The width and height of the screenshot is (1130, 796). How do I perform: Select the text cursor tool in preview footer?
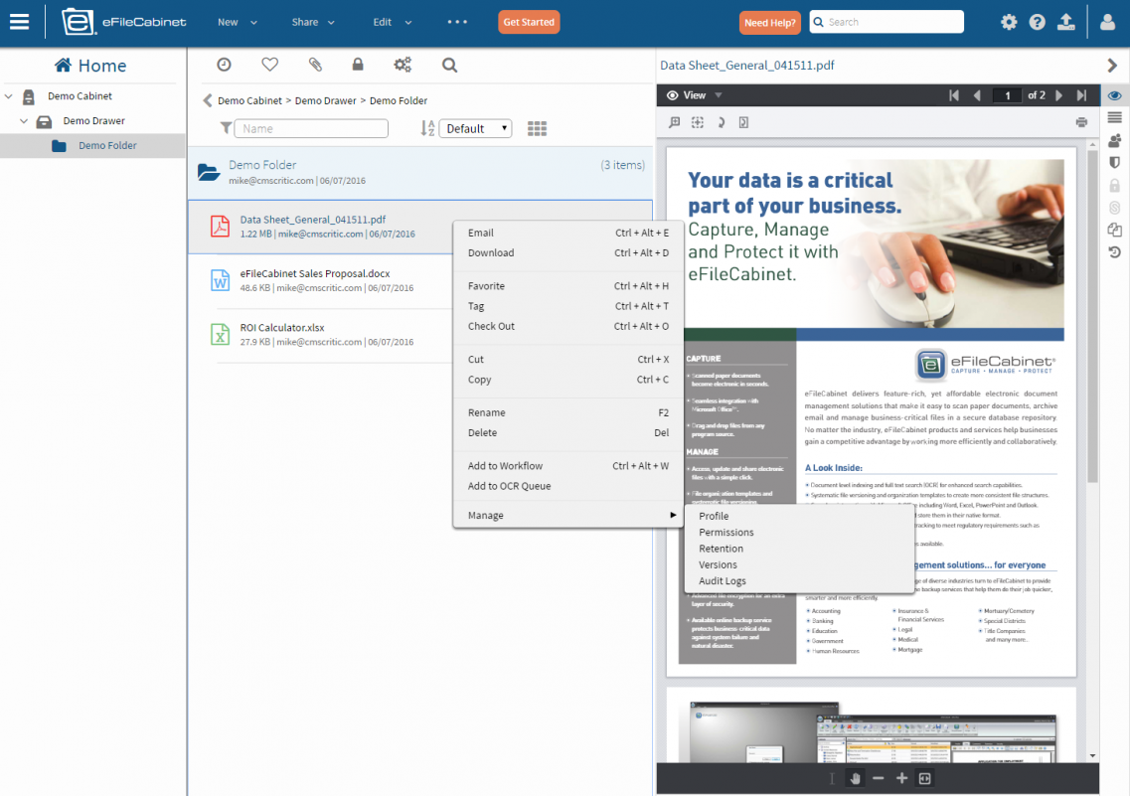click(x=832, y=778)
